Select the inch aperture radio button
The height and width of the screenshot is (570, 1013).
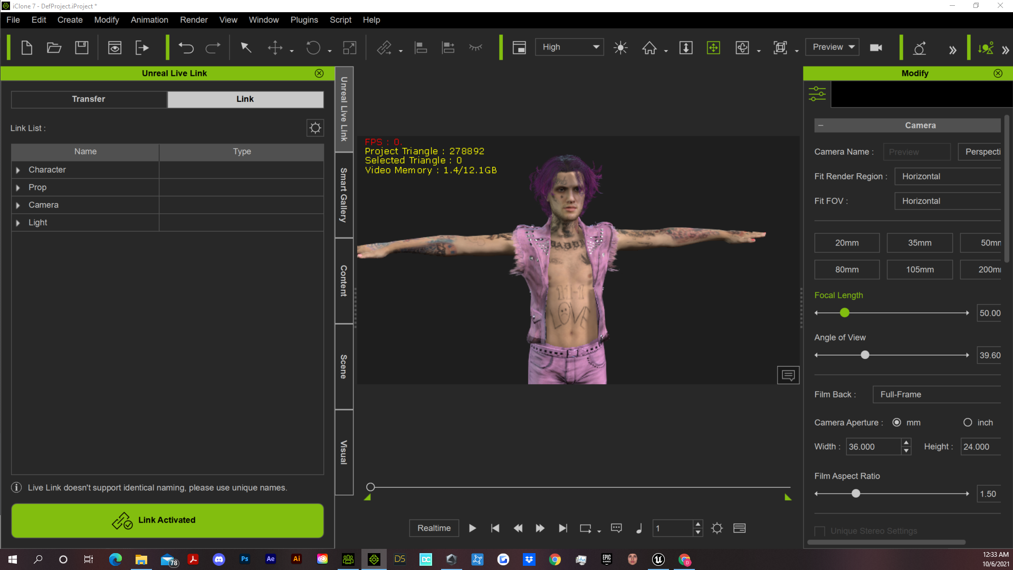[x=968, y=423]
